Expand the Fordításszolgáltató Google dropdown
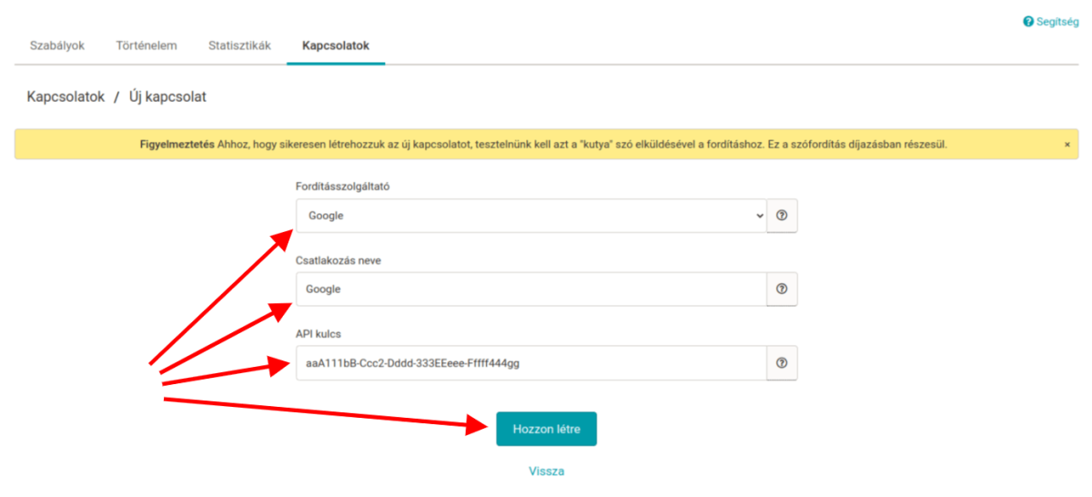1092x497 pixels. (x=531, y=216)
